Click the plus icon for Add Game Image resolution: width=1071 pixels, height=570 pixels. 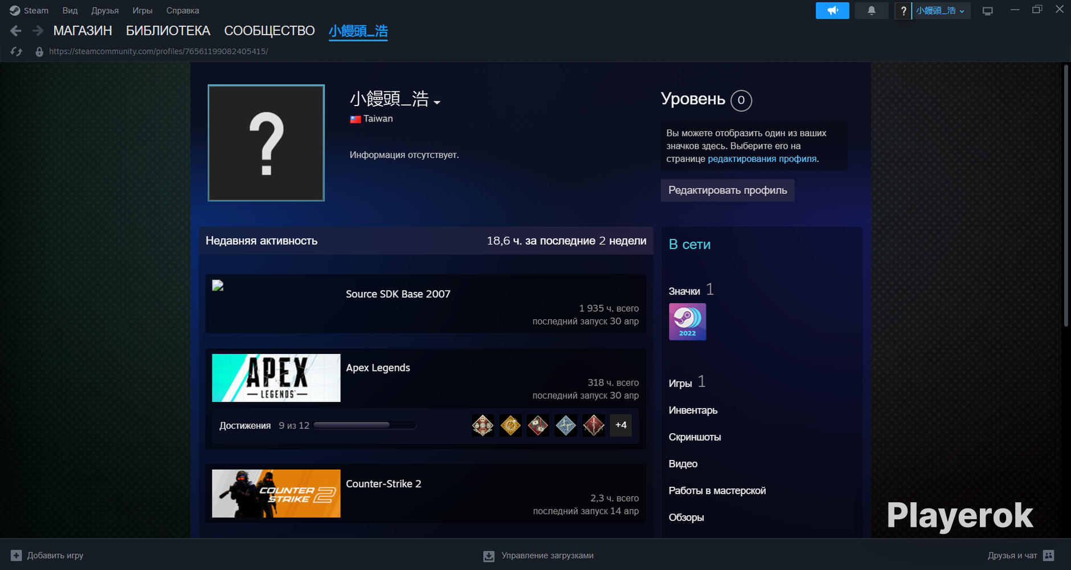pyautogui.click(x=16, y=555)
